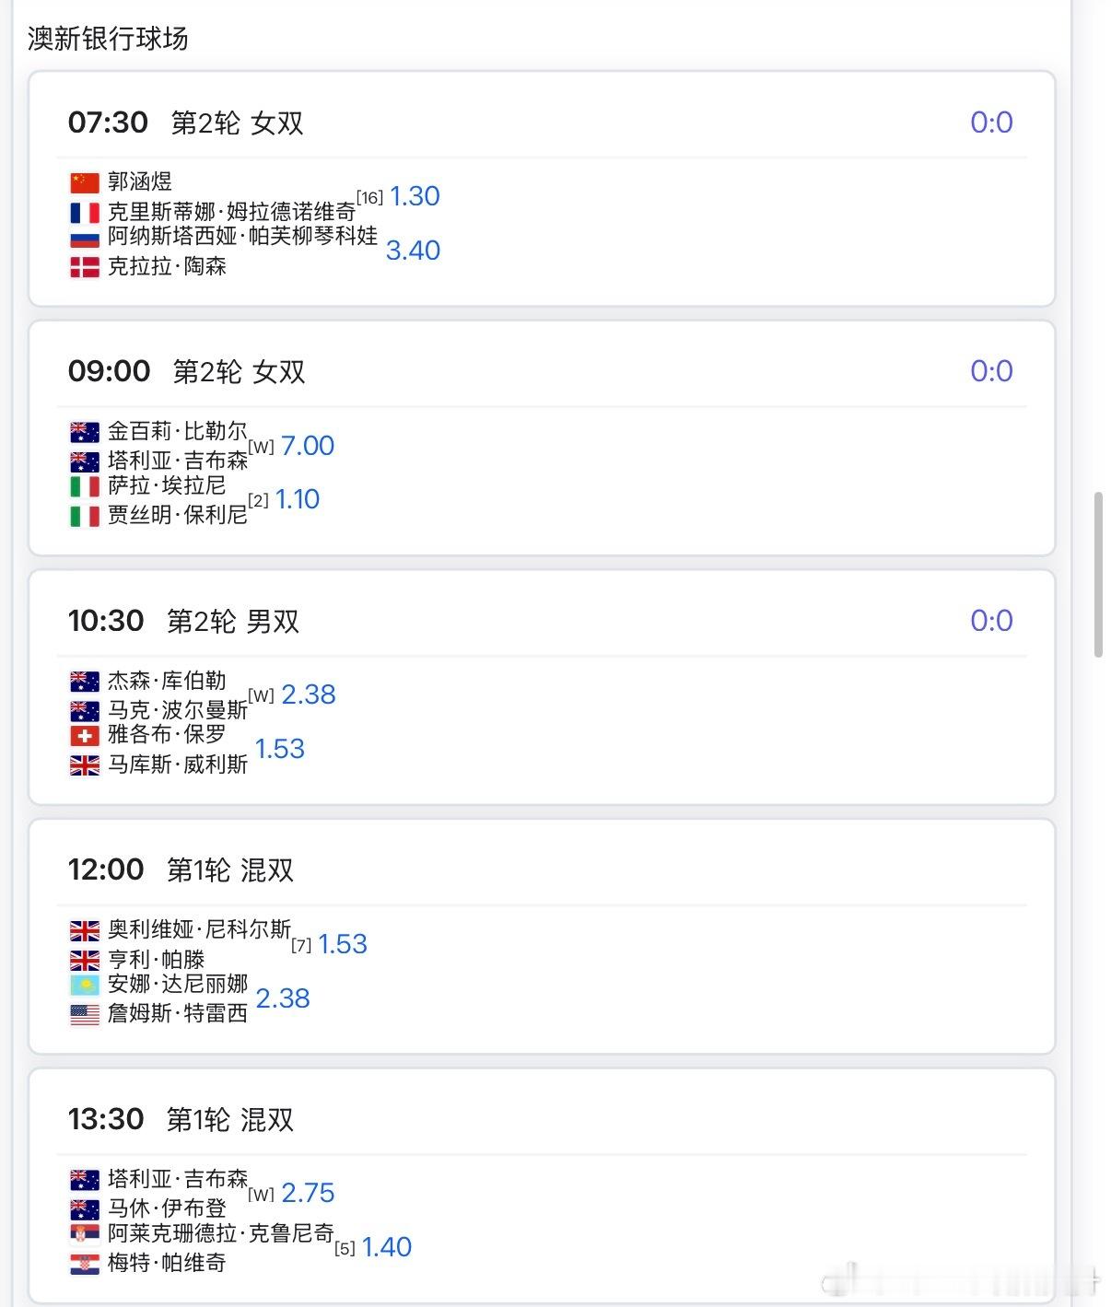Screen dimensions: 1111x1307
Task: Click the Italian flag beside 萨拉·埃拉尼
Action: pos(84,486)
